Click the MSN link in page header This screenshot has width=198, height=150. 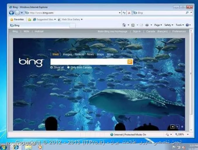(26, 31)
